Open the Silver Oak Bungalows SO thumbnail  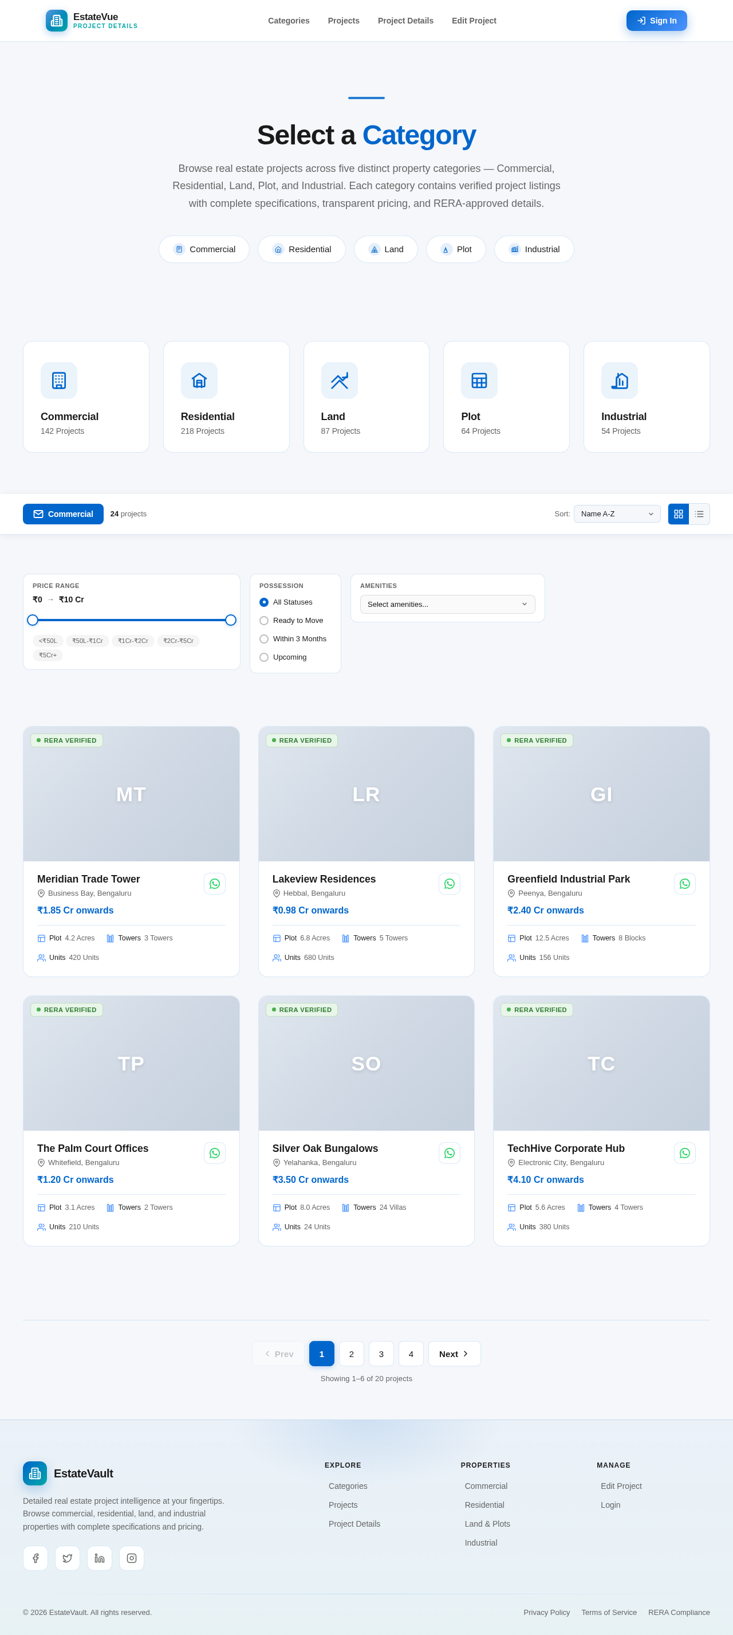(x=366, y=1062)
